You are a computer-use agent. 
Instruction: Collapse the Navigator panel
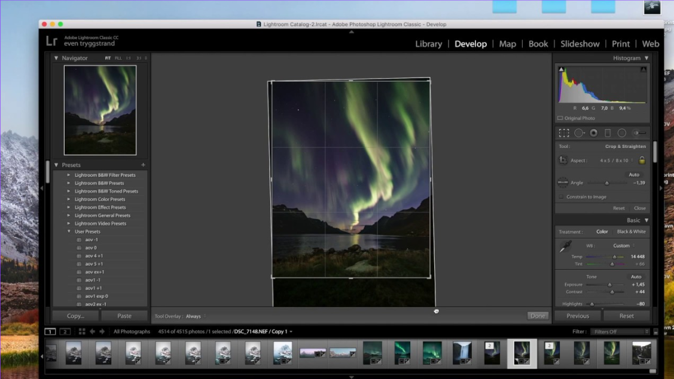[56, 58]
